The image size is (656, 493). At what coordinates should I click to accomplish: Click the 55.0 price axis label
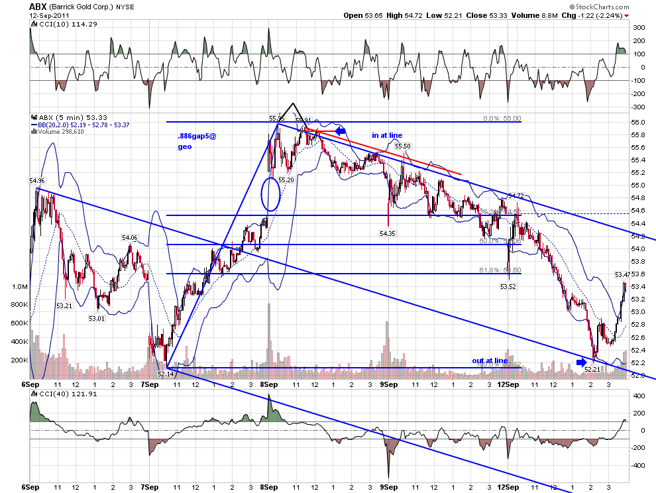tap(638, 186)
